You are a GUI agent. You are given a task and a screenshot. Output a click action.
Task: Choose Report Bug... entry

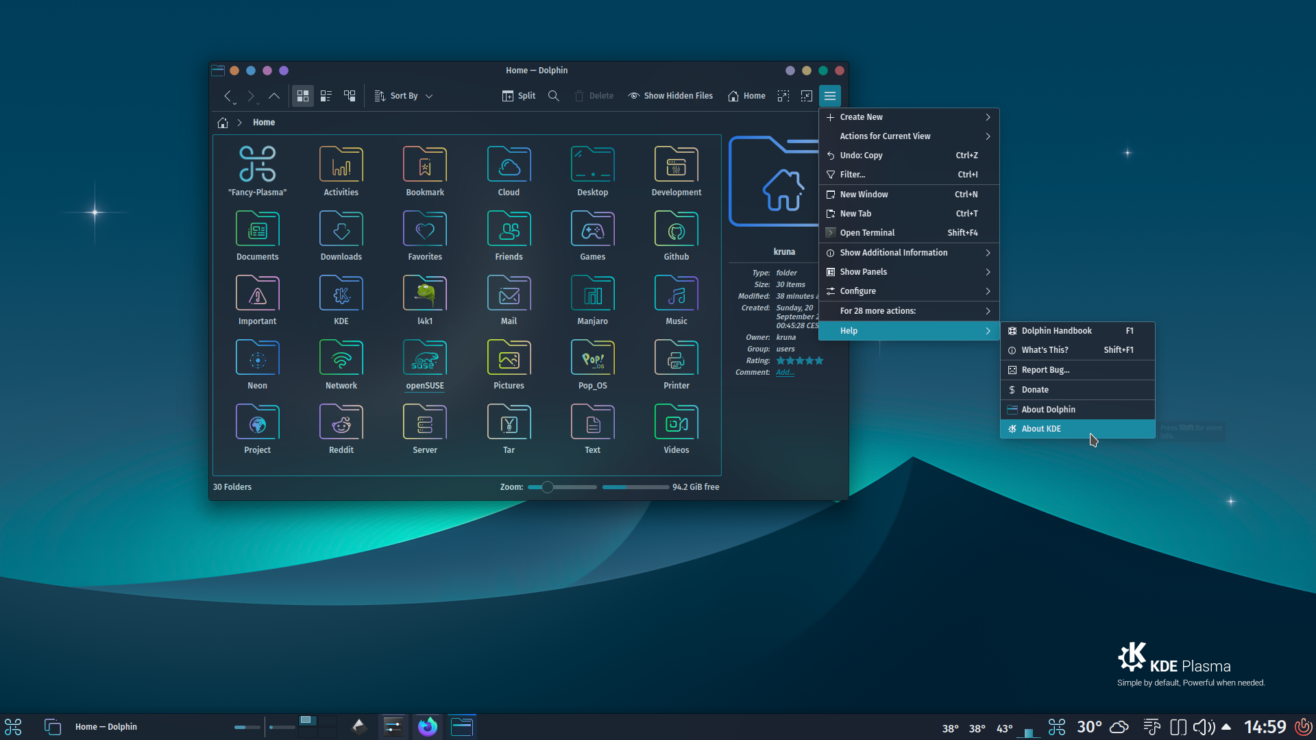pyautogui.click(x=1077, y=370)
